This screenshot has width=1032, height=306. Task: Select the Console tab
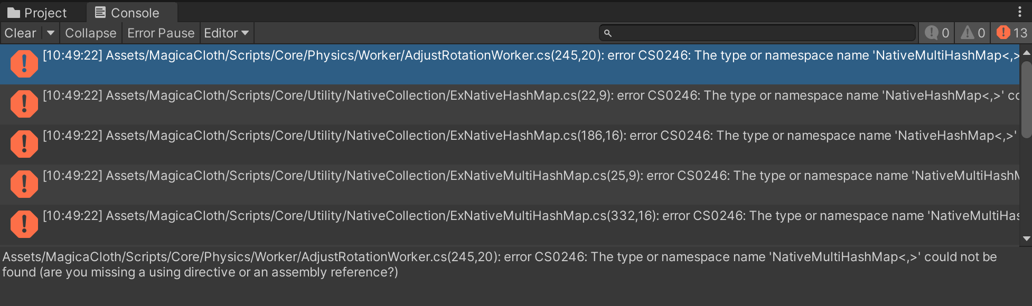[x=127, y=13]
